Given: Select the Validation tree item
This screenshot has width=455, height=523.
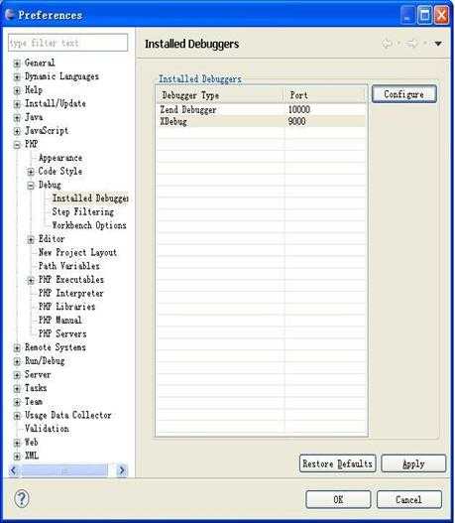Looking at the screenshot, I should pos(47,429).
